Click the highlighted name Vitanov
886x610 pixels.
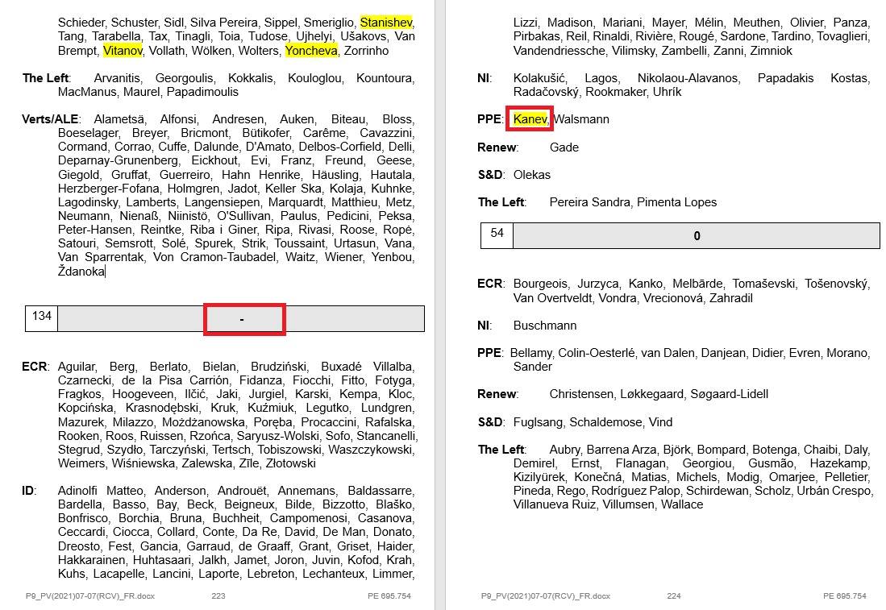click(123, 51)
